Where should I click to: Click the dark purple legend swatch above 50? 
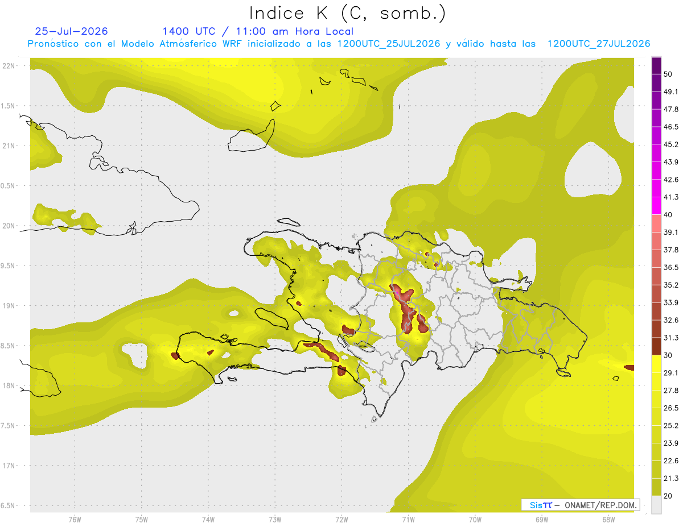coord(657,65)
